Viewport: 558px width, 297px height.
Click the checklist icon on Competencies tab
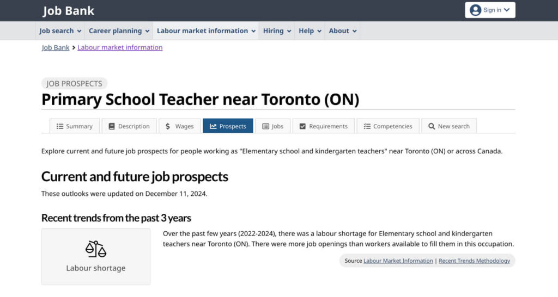367,126
